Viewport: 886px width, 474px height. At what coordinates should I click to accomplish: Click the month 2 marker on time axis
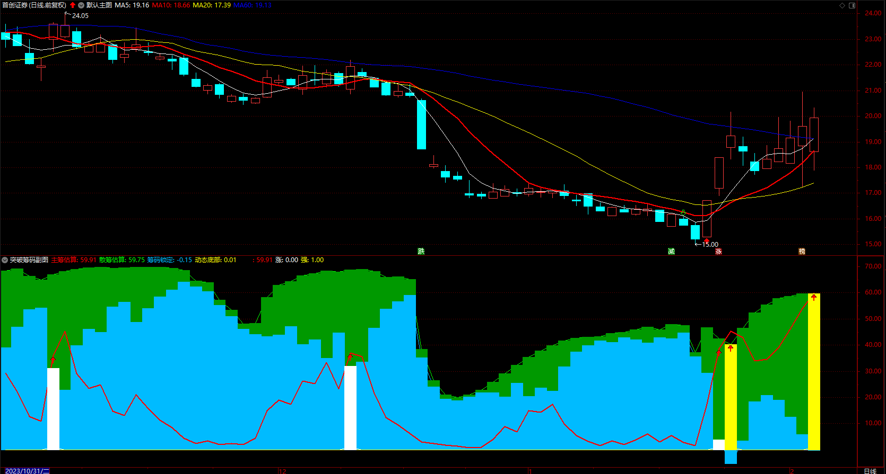click(792, 471)
